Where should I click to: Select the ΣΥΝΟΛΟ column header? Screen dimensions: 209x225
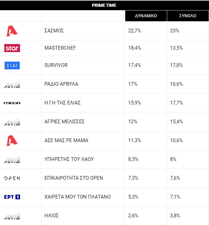pos(188,16)
